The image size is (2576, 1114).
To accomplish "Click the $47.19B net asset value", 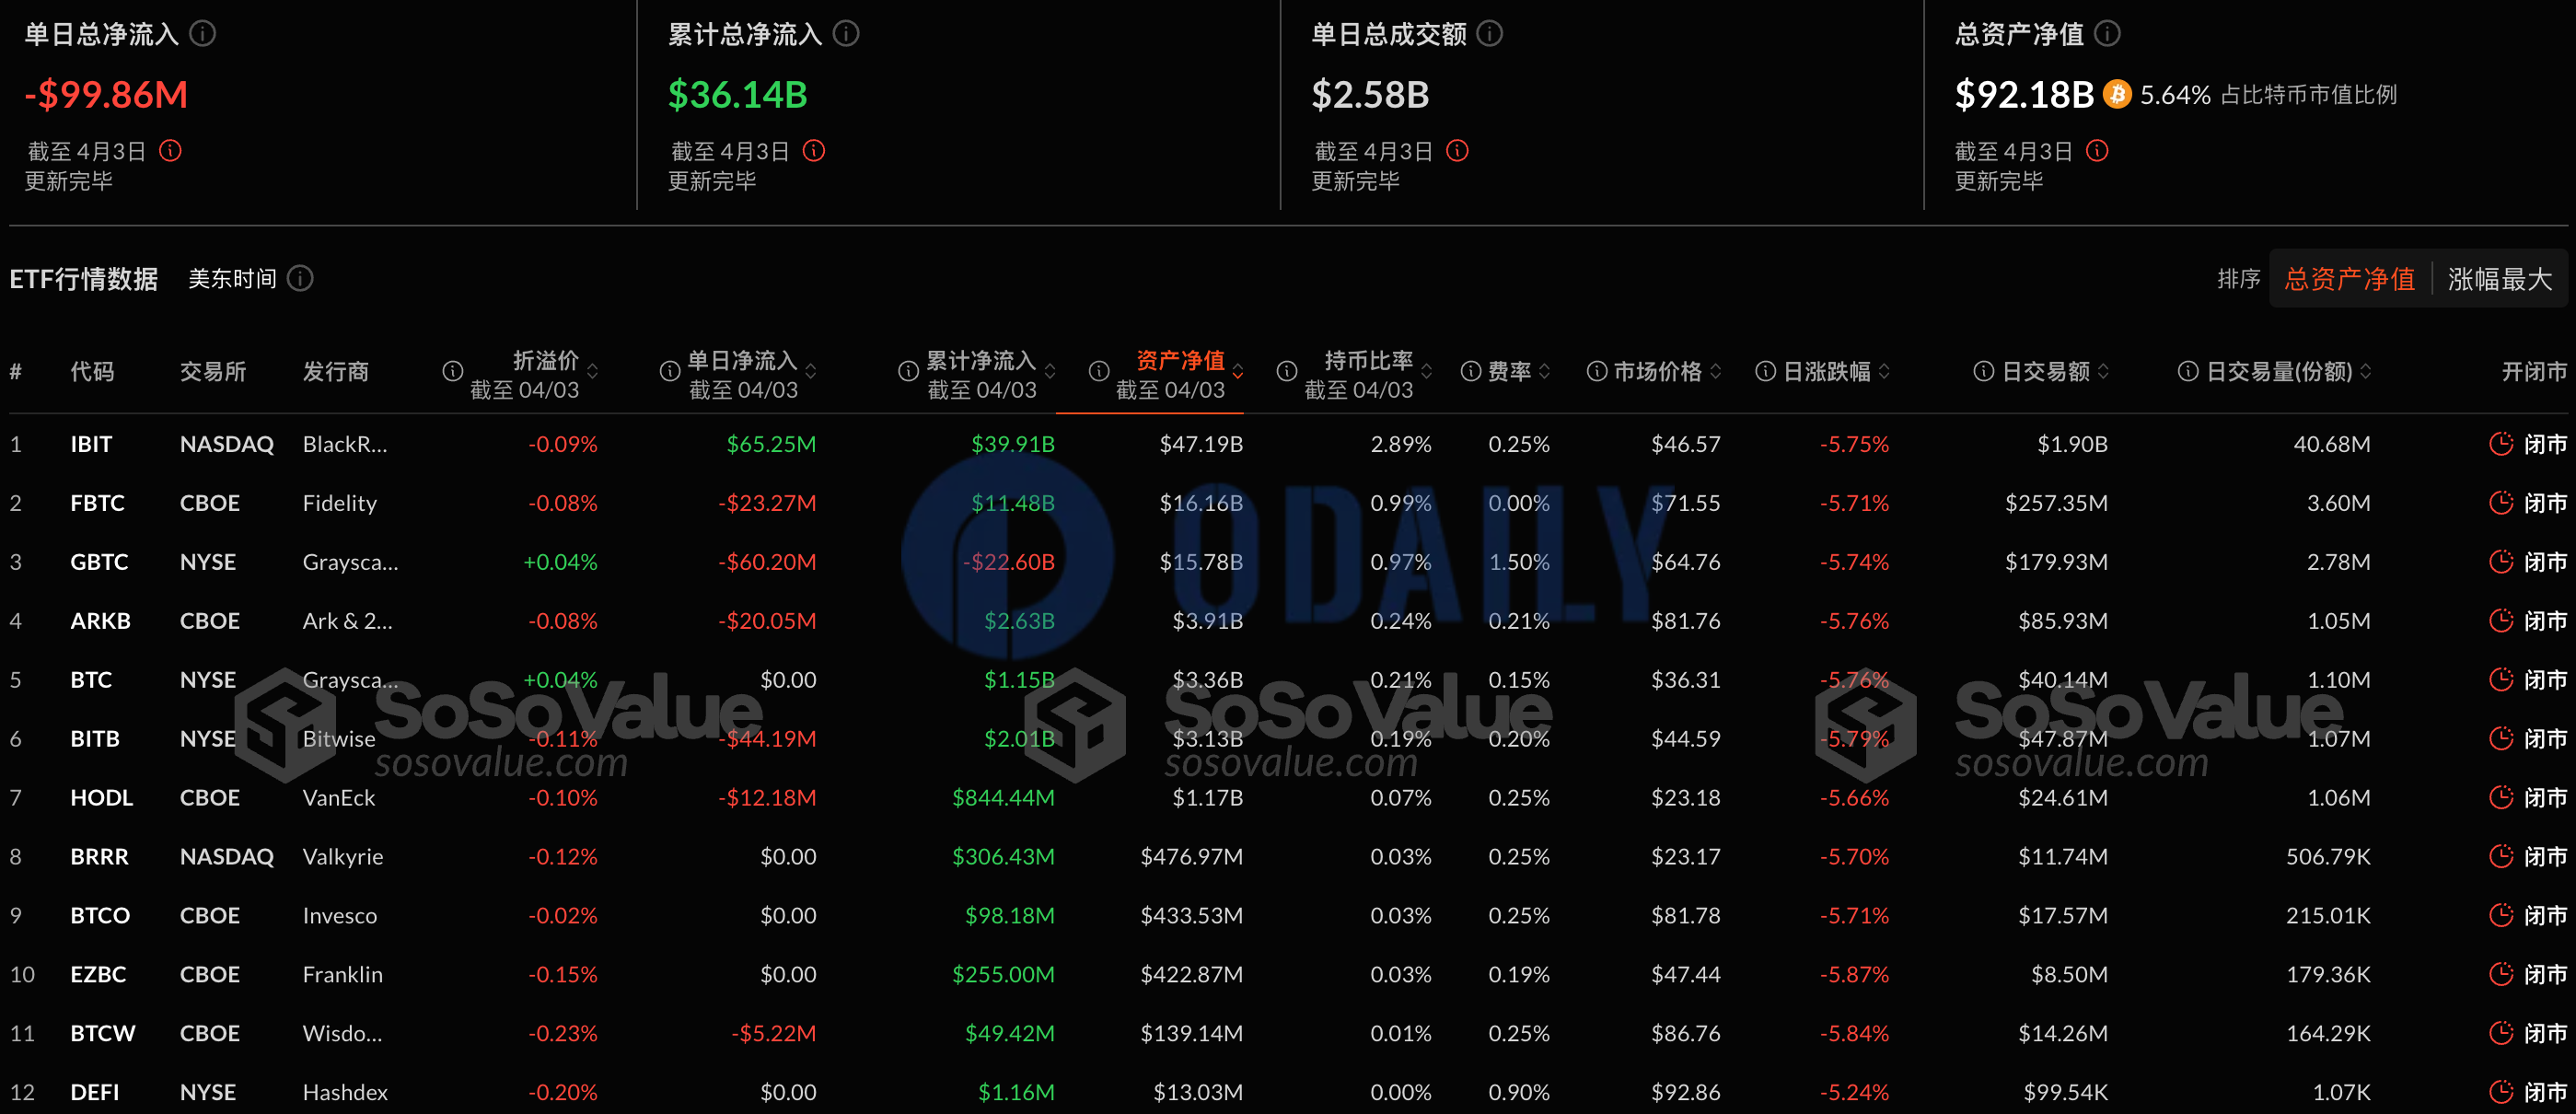I will (1201, 444).
